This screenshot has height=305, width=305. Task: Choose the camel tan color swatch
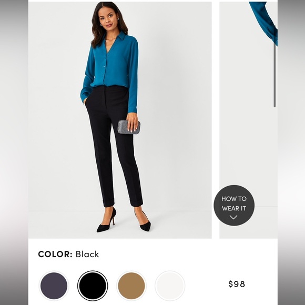131,286
